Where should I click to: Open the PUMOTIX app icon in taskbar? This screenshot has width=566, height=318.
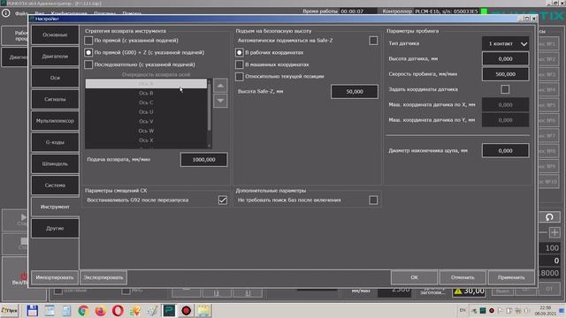coord(169,310)
